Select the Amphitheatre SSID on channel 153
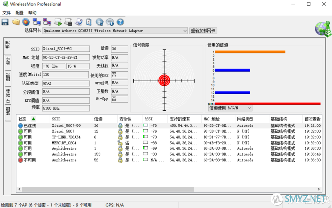The image size is (332, 208). 64,154
